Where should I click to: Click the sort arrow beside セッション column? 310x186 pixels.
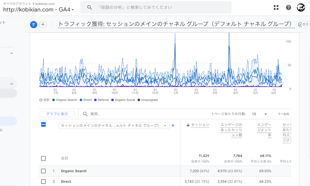[x=188, y=125]
